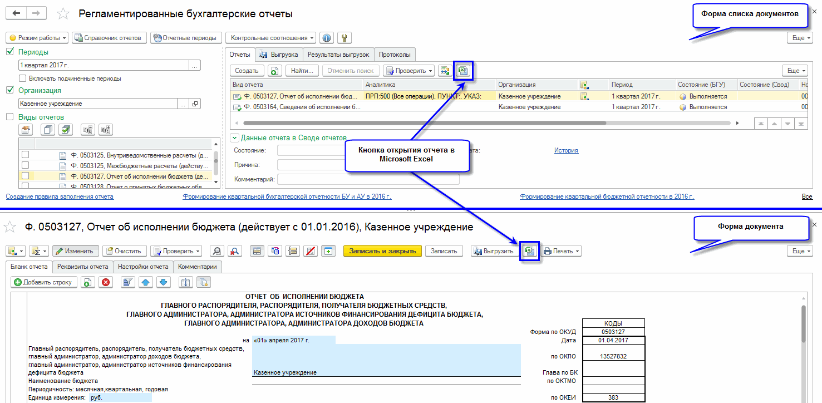Open report in Excel from document toolbar
The image size is (822, 403).
530,251
